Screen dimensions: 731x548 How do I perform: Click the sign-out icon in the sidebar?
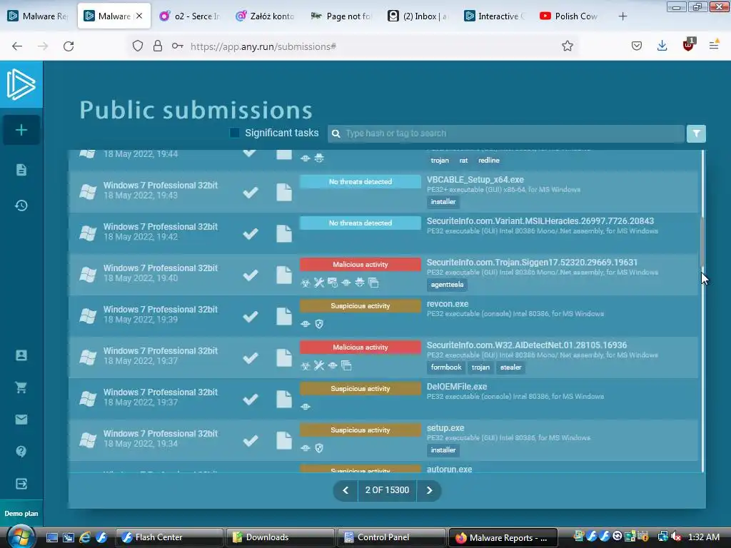(21, 484)
